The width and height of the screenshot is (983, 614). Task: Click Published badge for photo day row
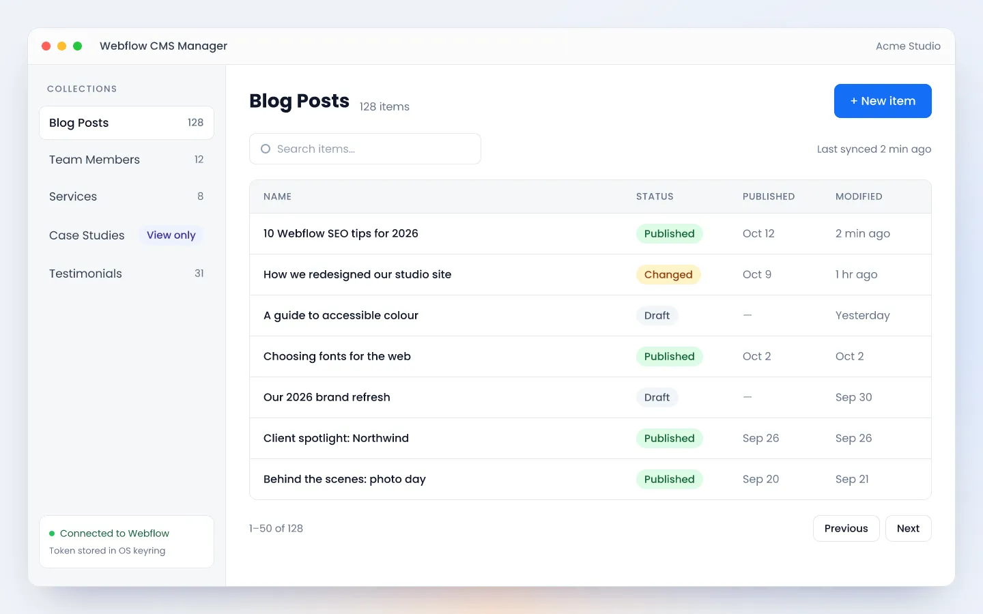point(669,479)
